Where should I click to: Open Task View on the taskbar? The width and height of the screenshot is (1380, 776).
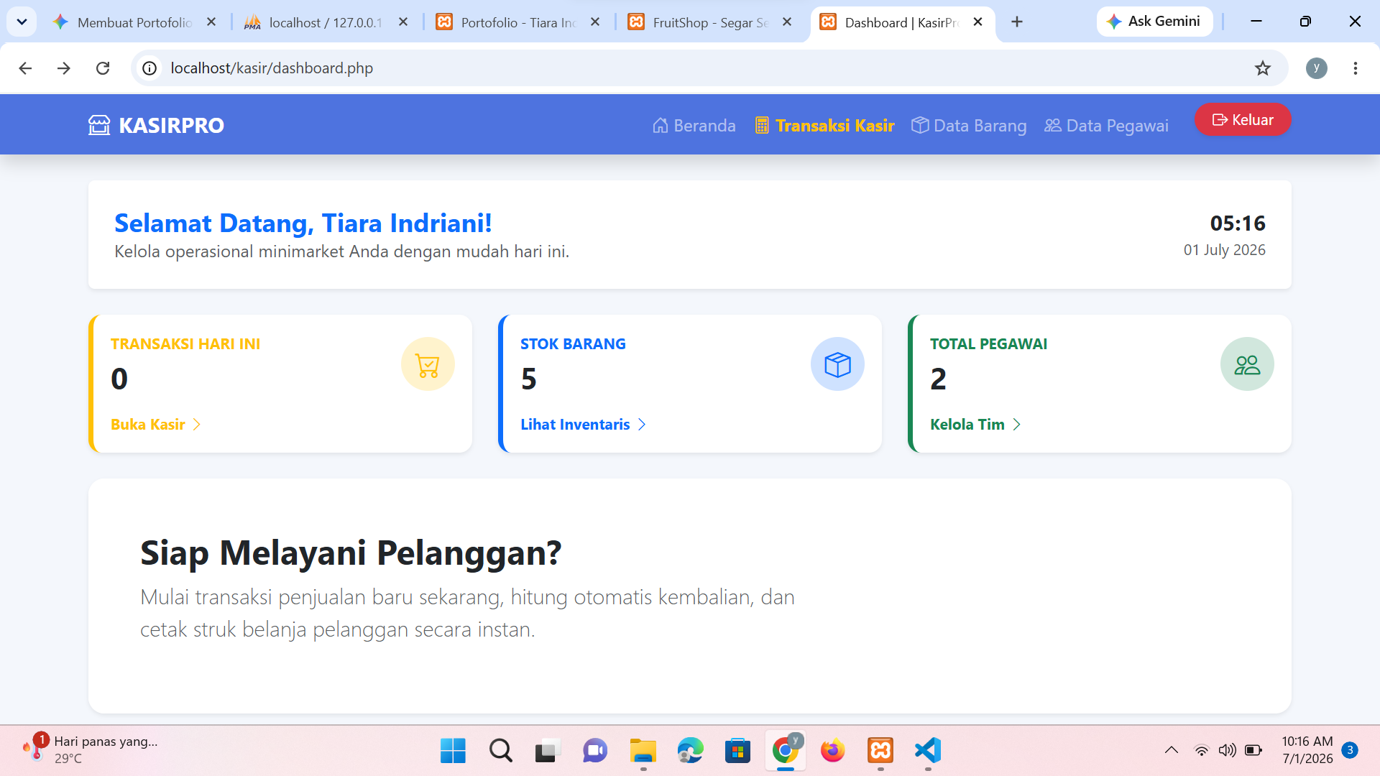pos(548,751)
